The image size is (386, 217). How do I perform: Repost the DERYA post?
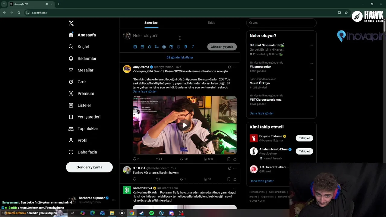tap(158, 179)
